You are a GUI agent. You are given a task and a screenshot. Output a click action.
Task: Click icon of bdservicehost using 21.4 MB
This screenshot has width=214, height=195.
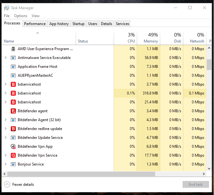click(13, 102)
